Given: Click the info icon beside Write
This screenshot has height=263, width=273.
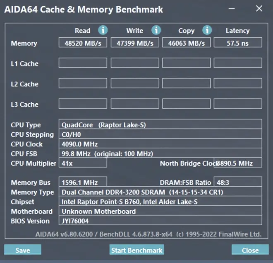Looking at the screenshot, I should (156, 30).
